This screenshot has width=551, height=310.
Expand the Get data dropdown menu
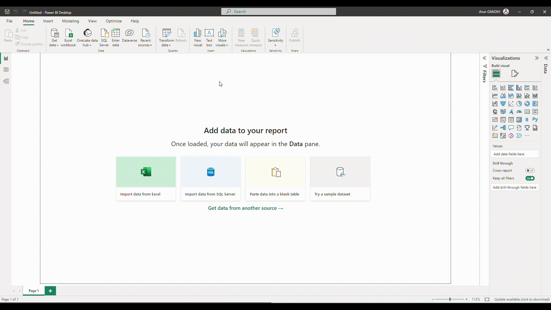coord(54,45)
